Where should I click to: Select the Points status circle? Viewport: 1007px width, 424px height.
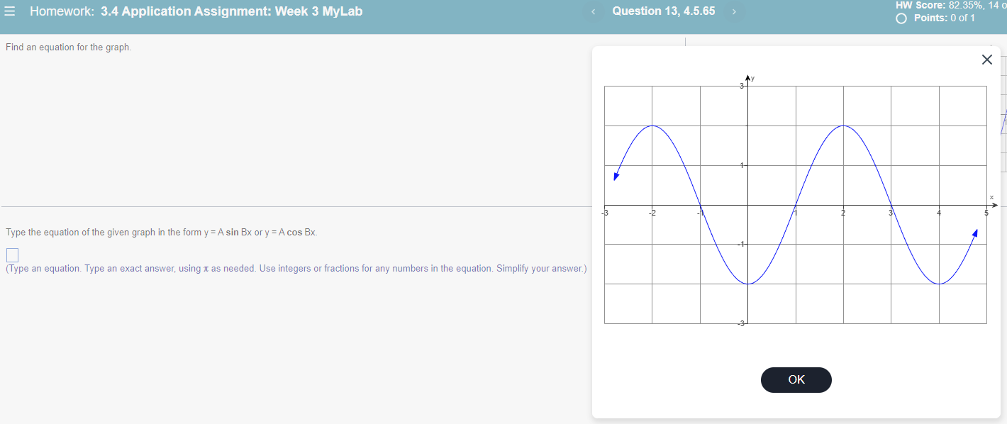[x=901, y=18]
